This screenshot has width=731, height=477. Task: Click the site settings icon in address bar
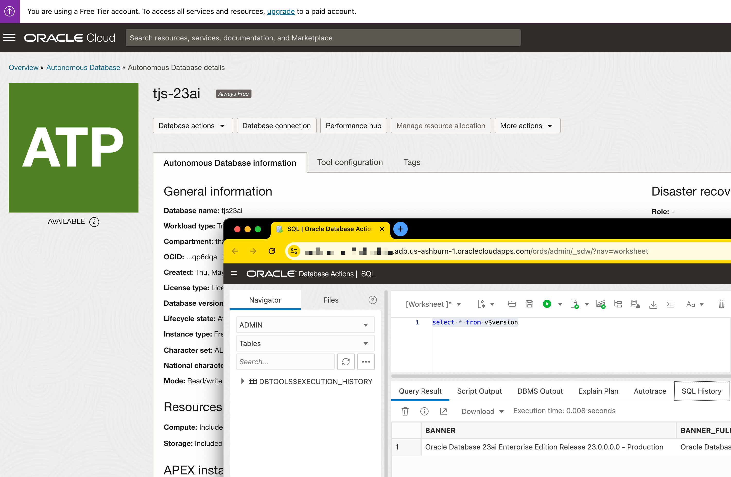(294, 251)
